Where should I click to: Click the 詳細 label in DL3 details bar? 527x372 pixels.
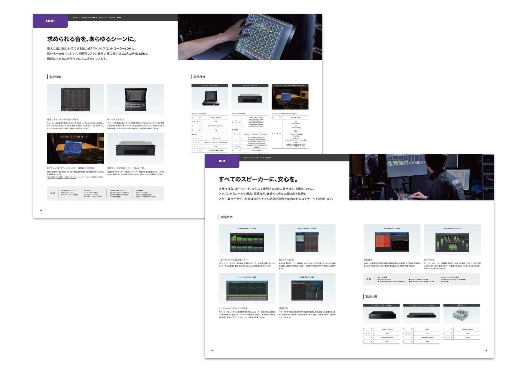coord(369,279)
